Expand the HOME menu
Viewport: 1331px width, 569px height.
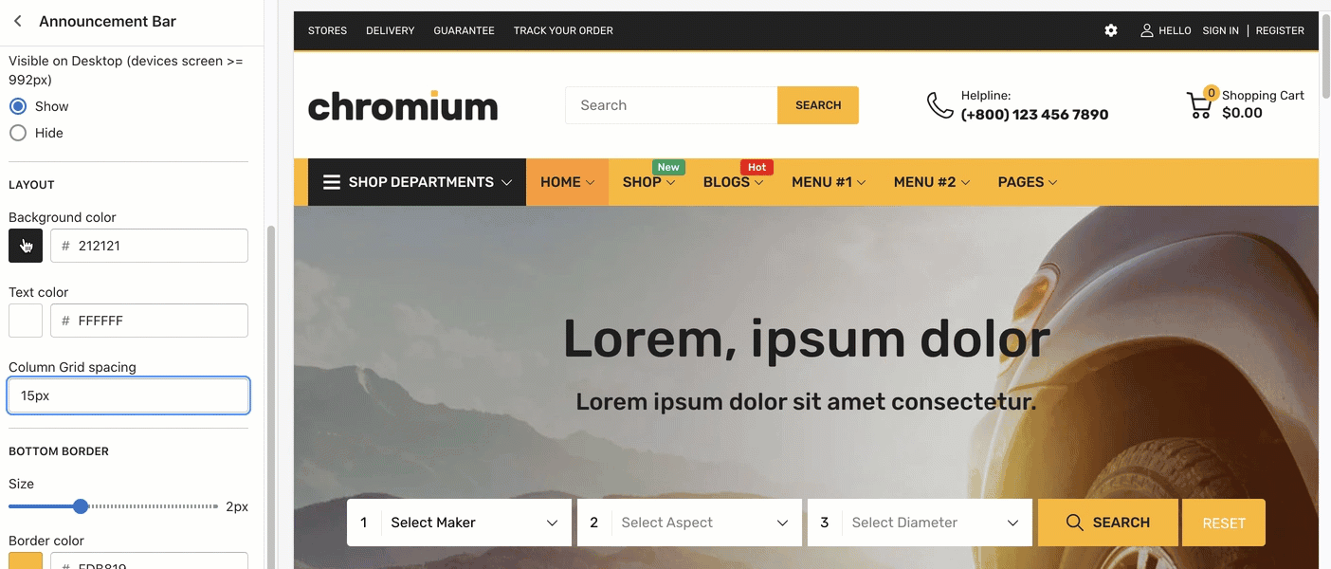click(567, 182)
